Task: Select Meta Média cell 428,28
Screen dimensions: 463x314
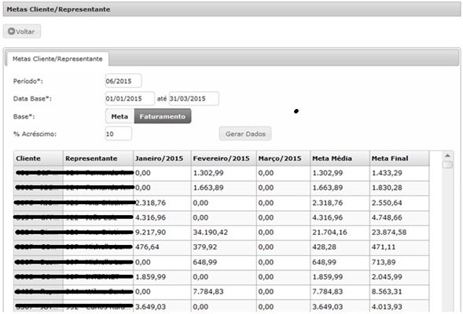Action: [340, 247]
